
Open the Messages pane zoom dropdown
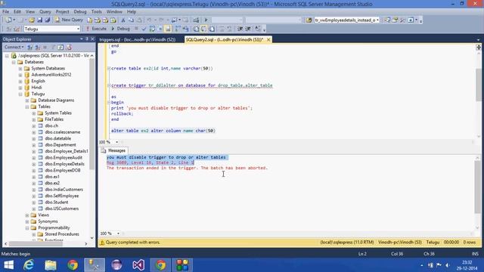pyautogui.click(x=118, y=233)
